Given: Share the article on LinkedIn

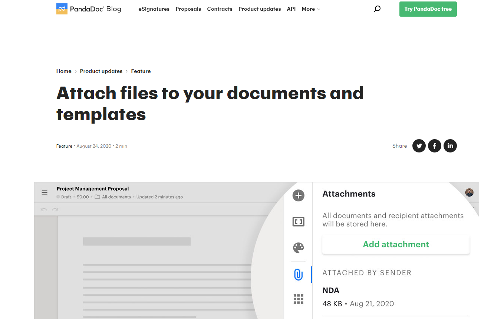Looking at the screenshot, I should click(x=450, y=146).
